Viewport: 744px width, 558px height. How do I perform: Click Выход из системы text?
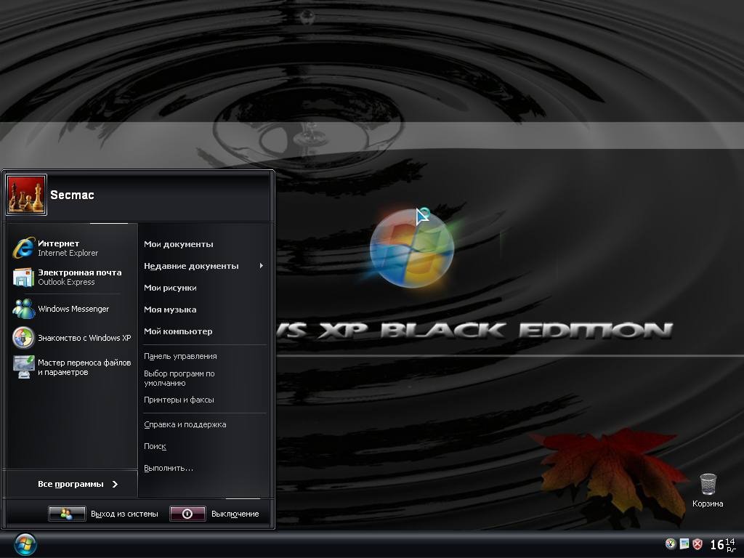[x=124, y=514]
